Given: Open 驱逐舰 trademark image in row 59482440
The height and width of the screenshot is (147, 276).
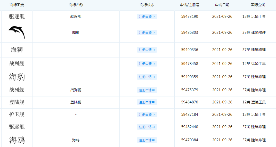Looking at the screenshot, I should [x=17, y=127].
